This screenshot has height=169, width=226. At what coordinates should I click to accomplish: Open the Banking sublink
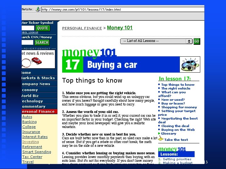click(30, 122)
